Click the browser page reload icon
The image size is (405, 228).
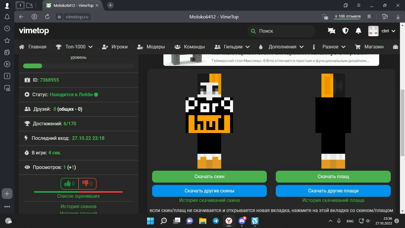point(47,17)
